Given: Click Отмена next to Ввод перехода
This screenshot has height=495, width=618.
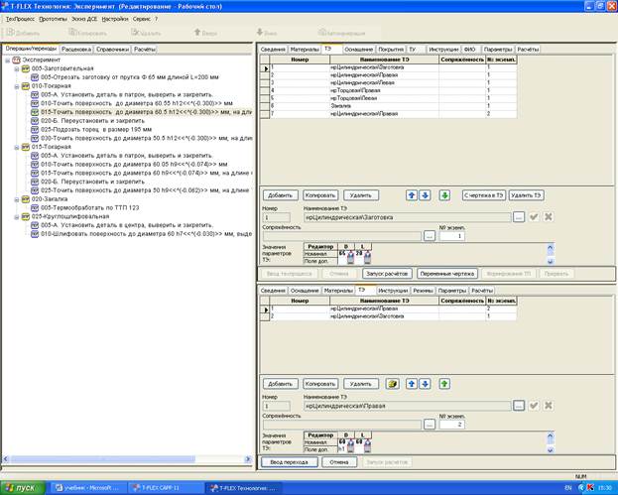Looking at the screenshot, I should 339,462.
